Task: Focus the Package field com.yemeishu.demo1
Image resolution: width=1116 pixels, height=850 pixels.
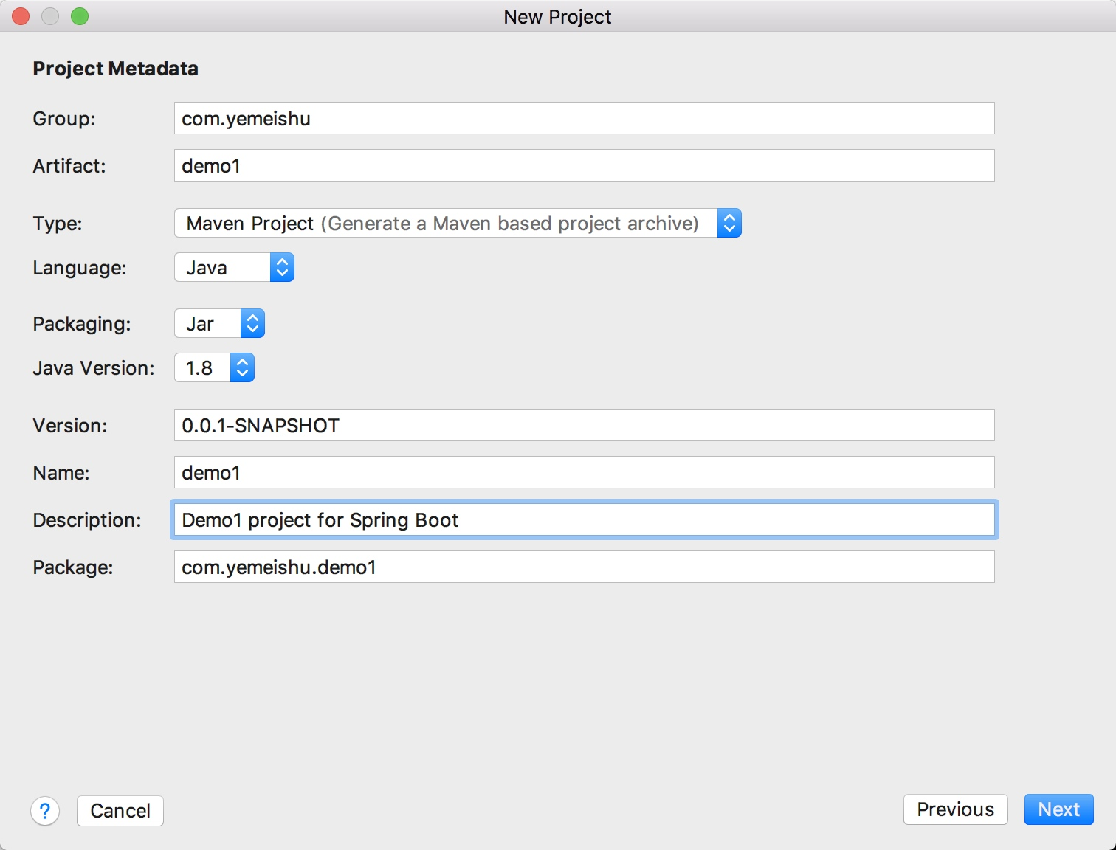Action: (584, 567)
